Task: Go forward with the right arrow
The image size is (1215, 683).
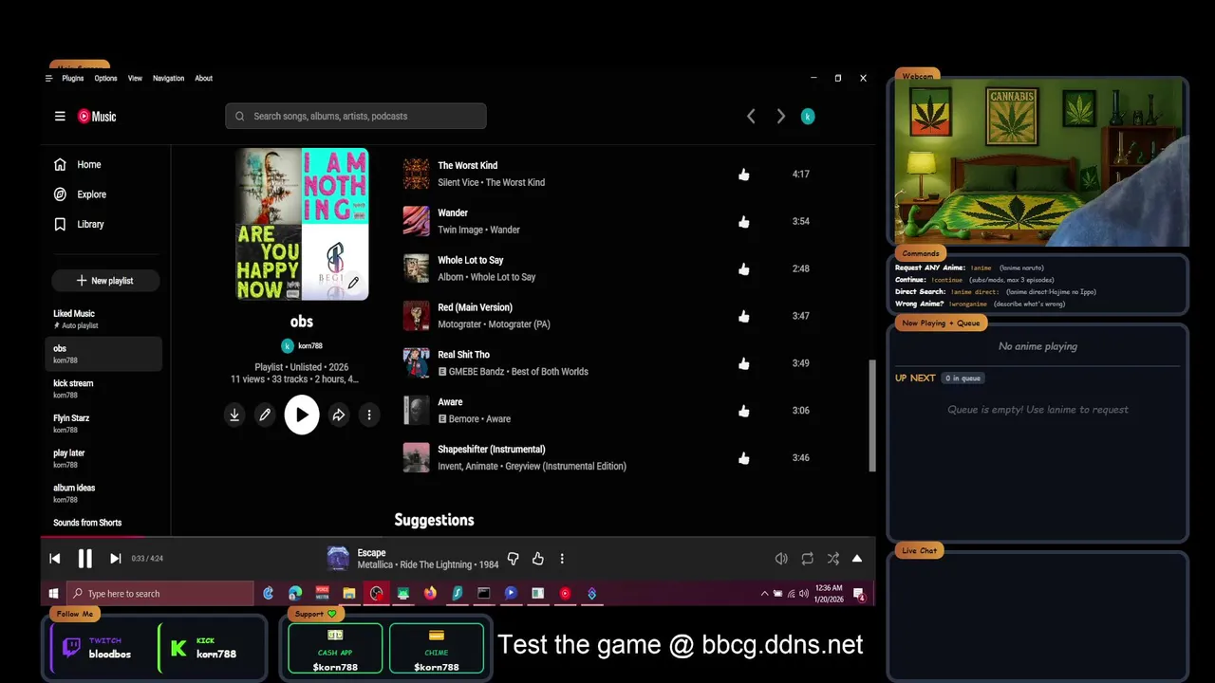Action: pos(781,116)
